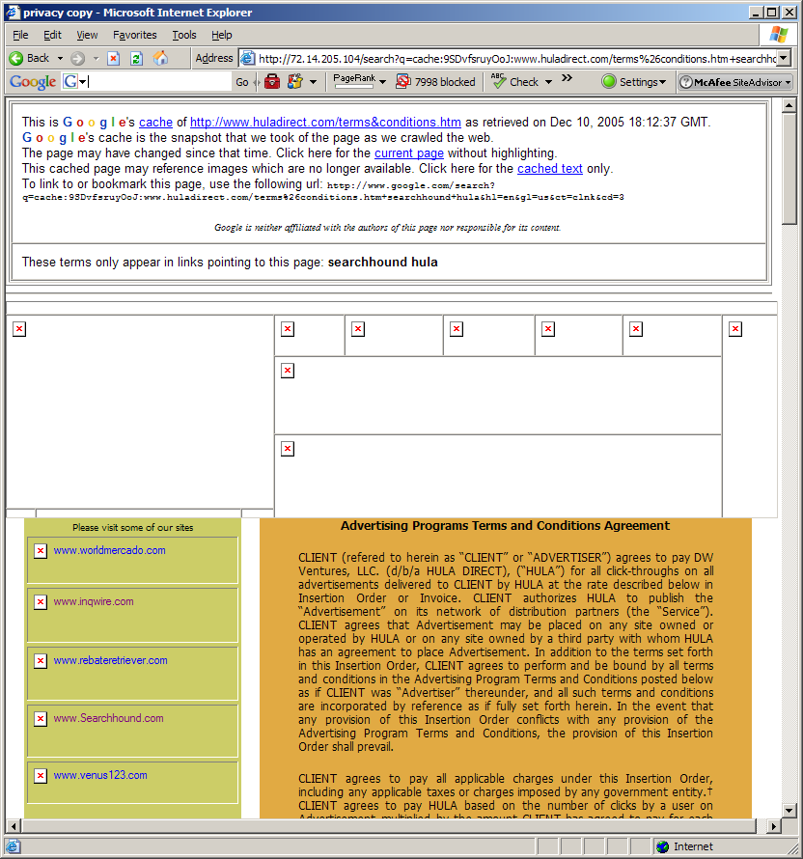The image size is (803, 859).
Task: Click the Windows flag logo
Action: tap(778, 35)
